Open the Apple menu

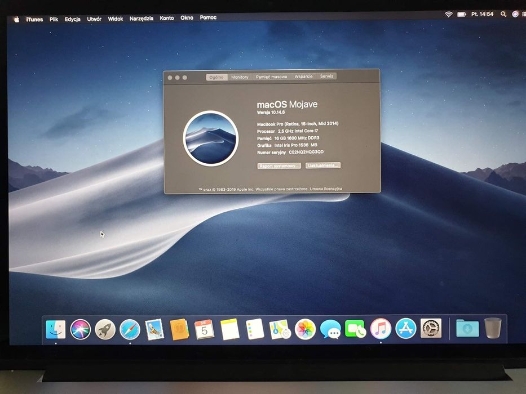[x=16, y=20]
